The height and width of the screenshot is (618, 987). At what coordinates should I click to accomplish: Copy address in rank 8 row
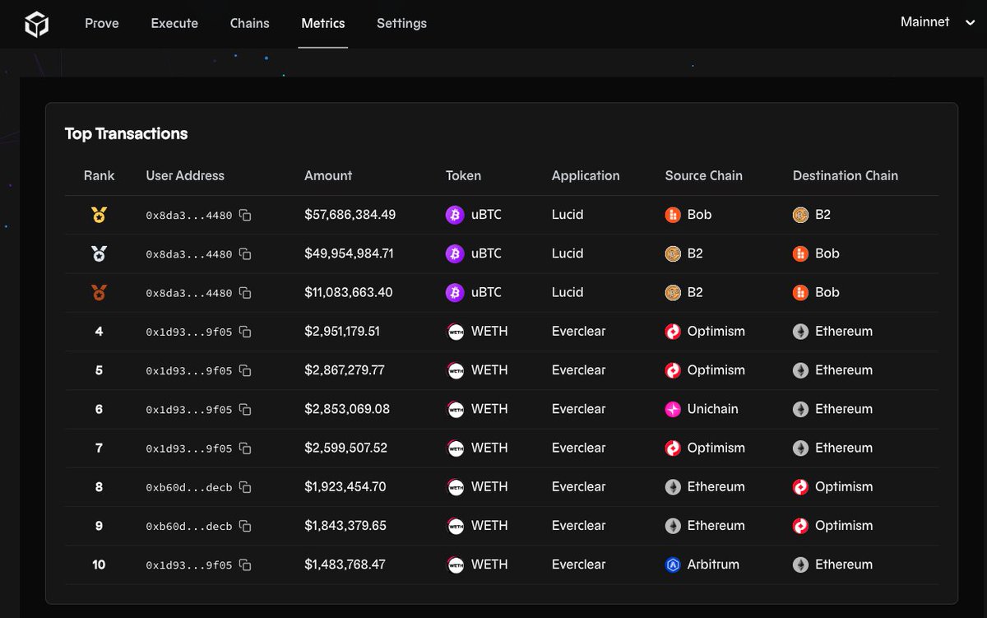[x=245, y=487]
